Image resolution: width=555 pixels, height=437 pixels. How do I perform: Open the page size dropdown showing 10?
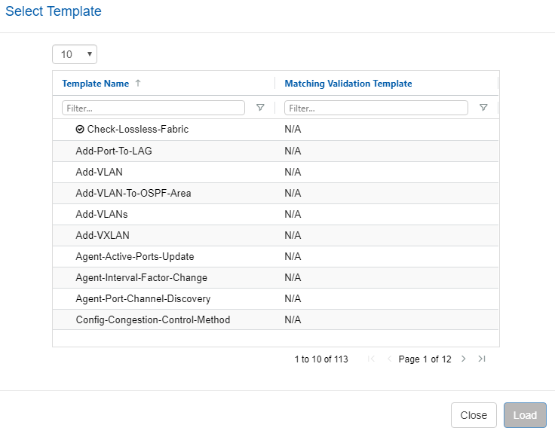75,54
